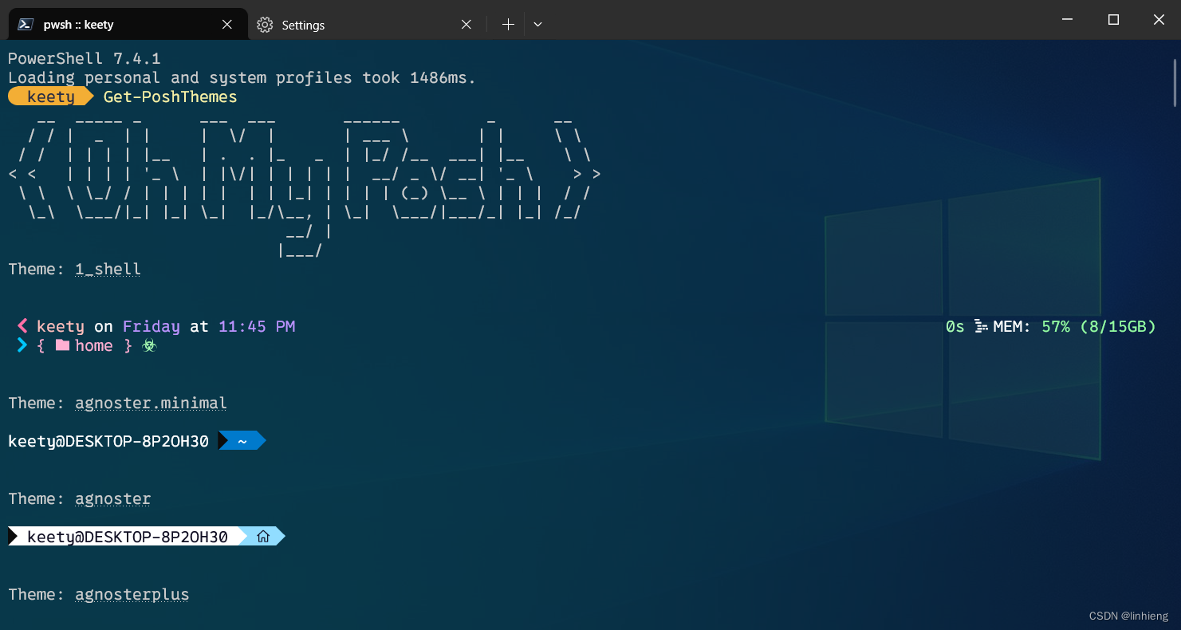
Task: Click the 0s execution time text
Action: pyautogui.click(x=955, y=326)
